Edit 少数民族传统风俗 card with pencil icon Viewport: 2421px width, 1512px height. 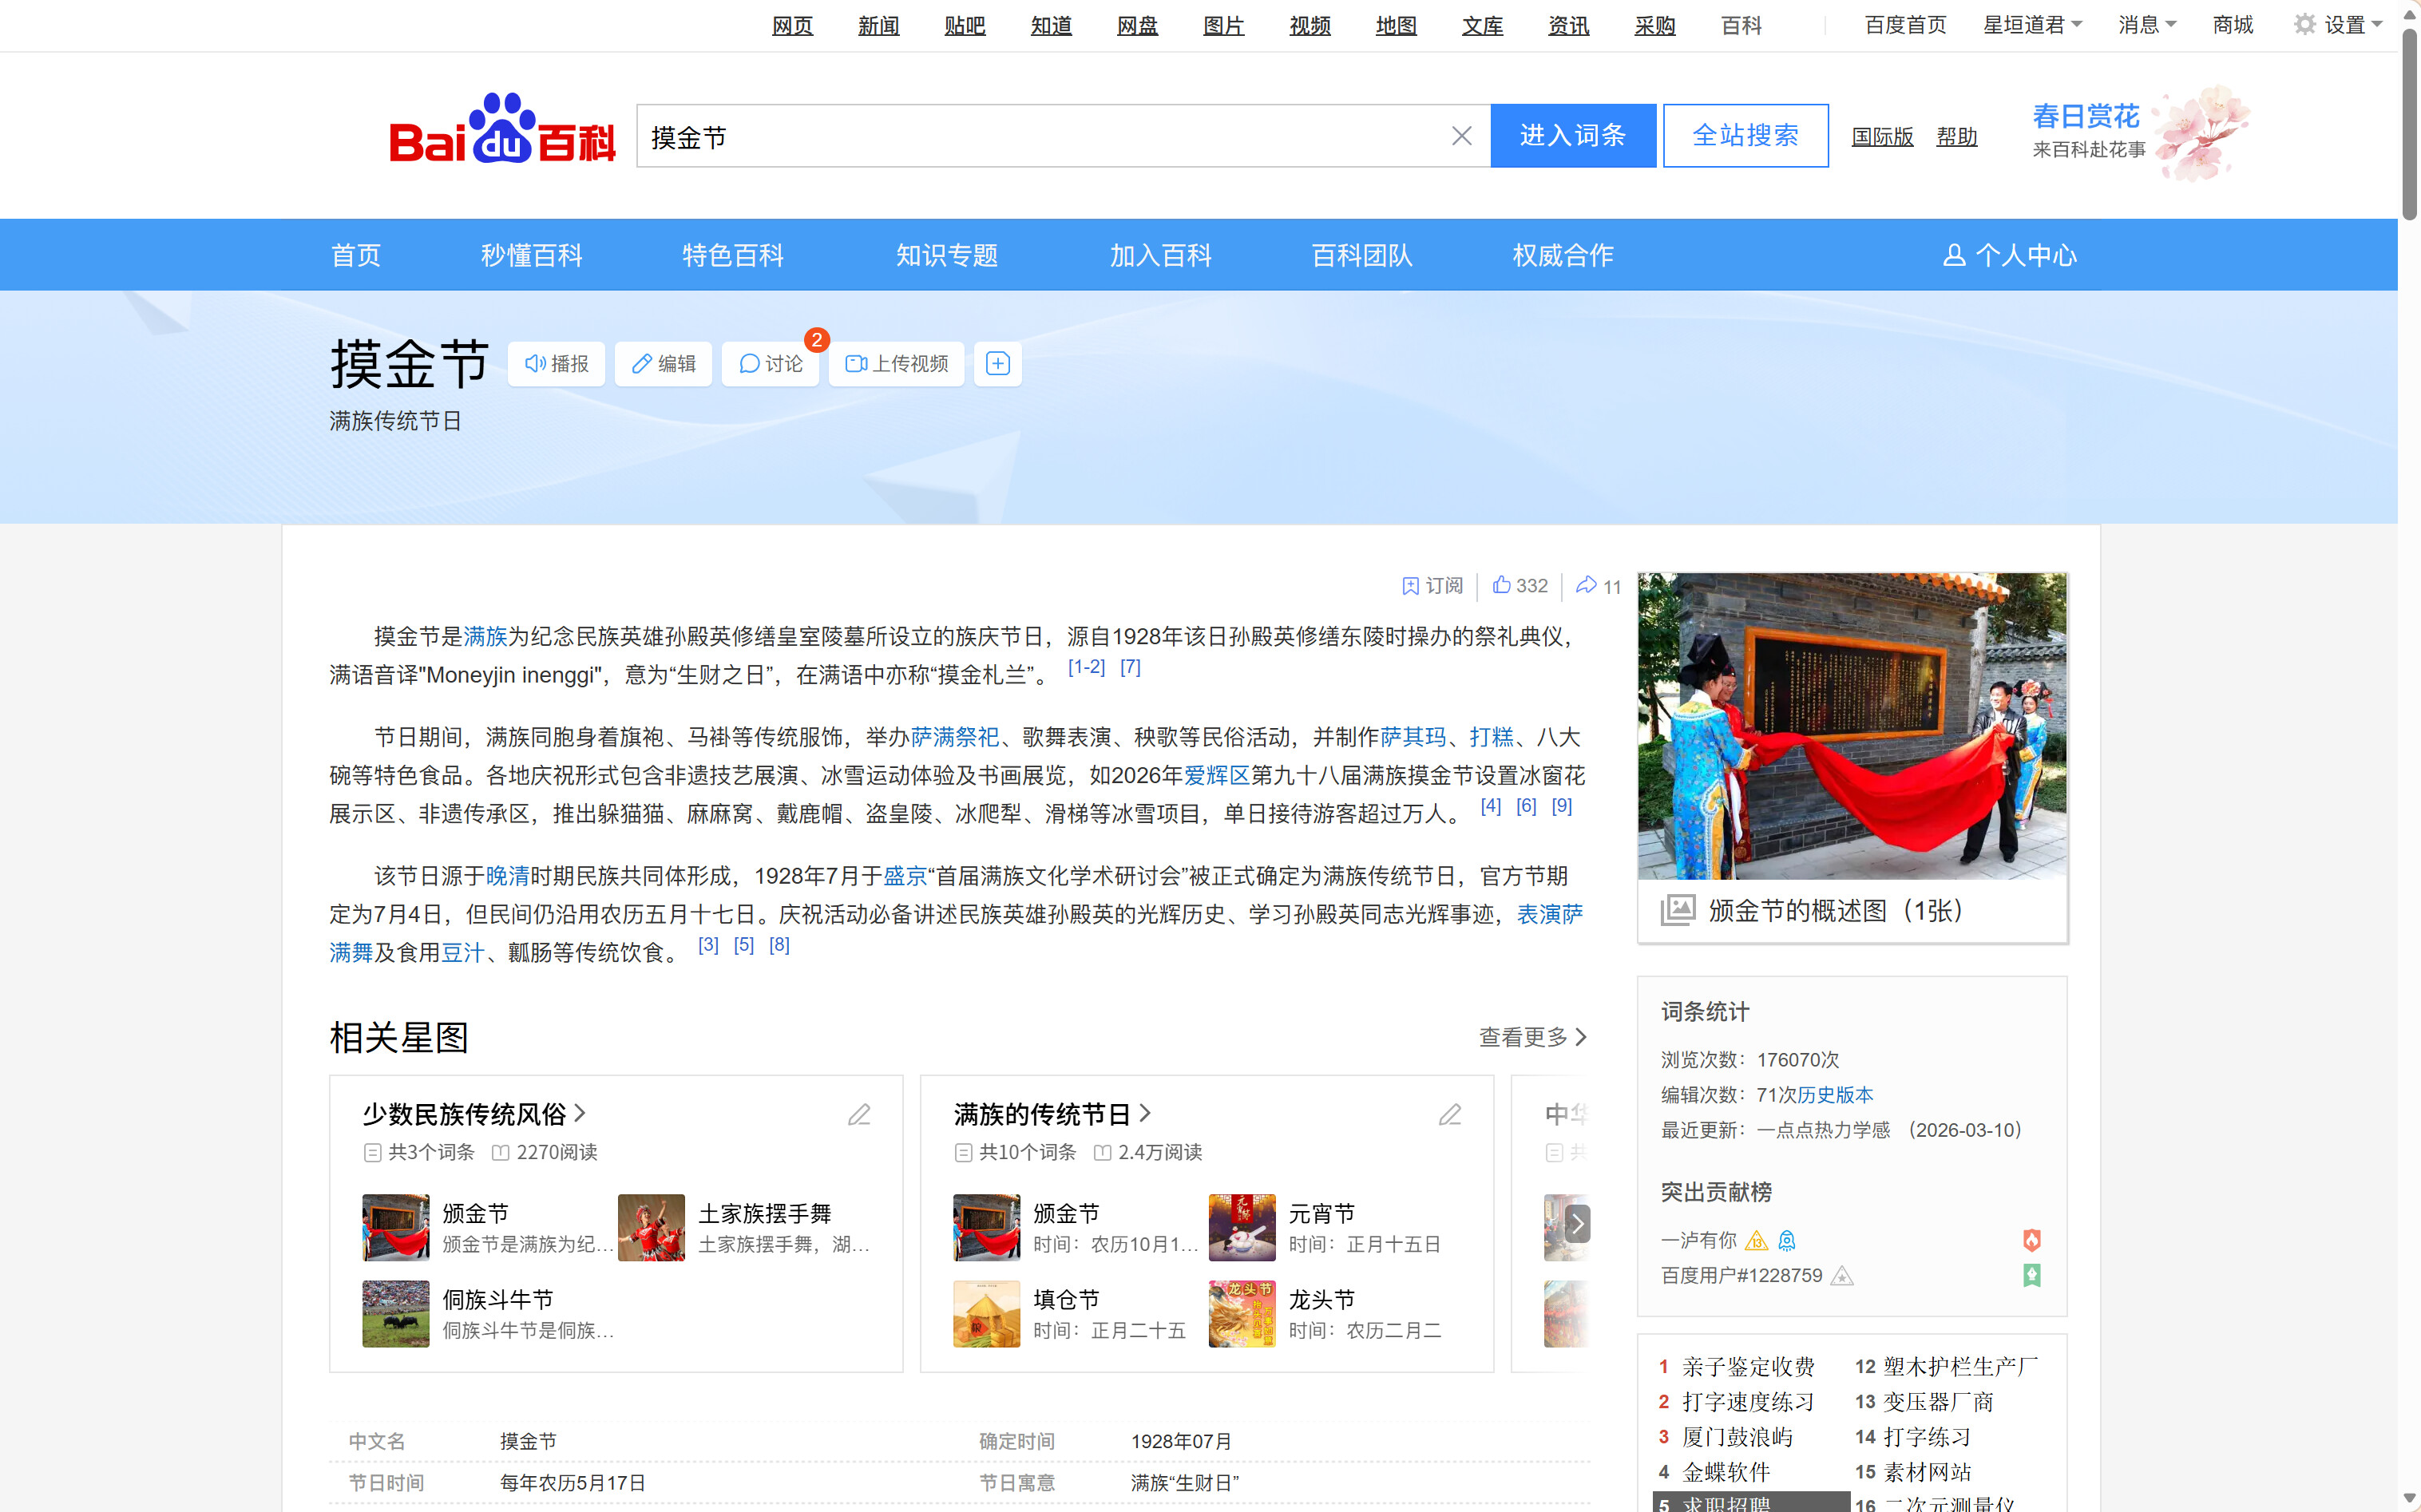click(859, 1115)
